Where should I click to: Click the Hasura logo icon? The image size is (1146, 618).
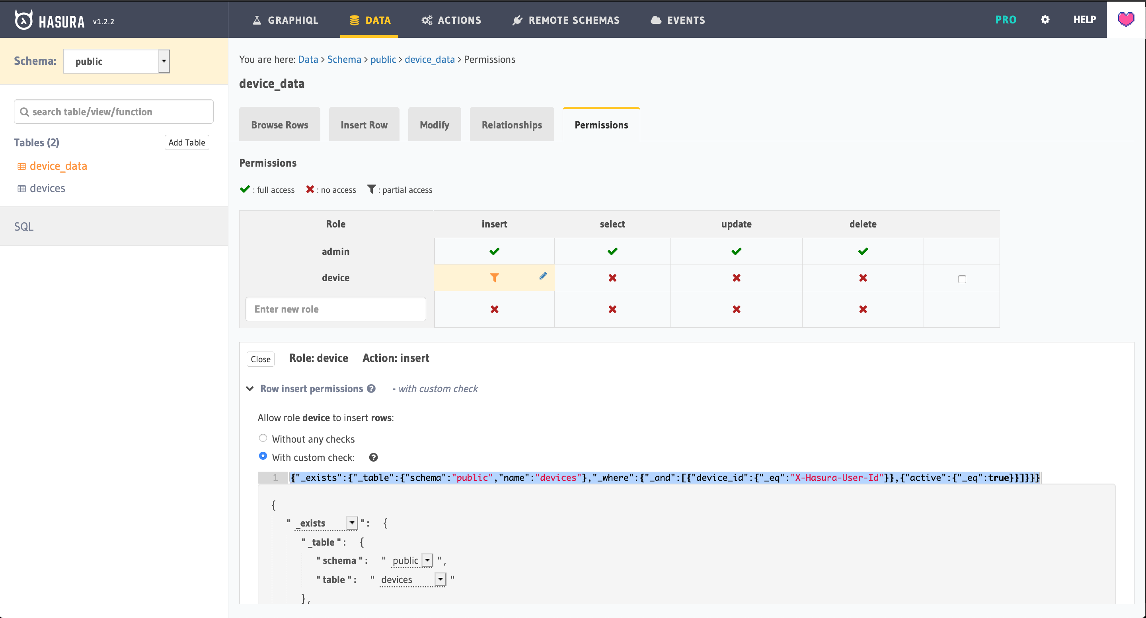click(x=23, y=20)
